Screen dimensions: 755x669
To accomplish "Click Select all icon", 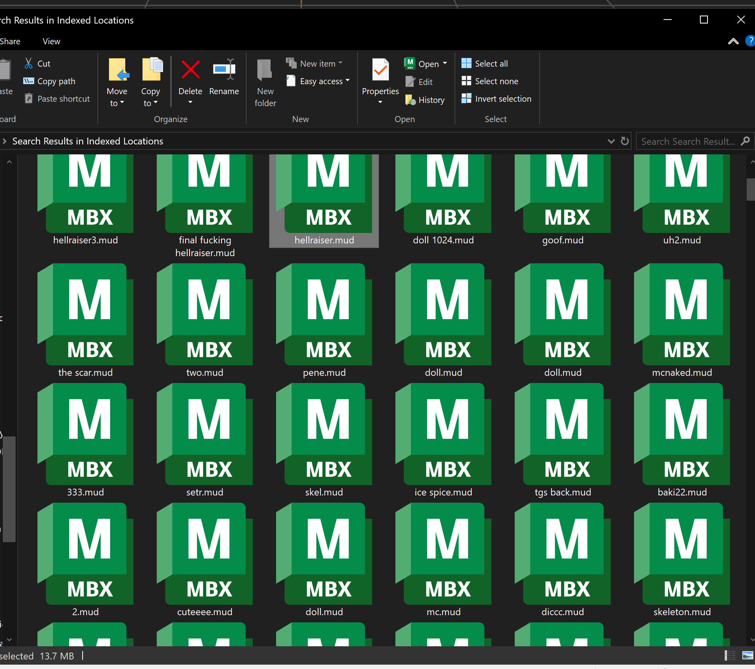I will [x=466, y=63].
